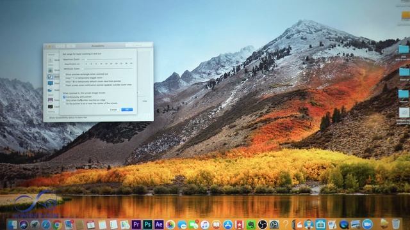This screenshot has width=410, height=230.
Task: Click the Minimum Zoom slider
Action: (x=108, y=69)
